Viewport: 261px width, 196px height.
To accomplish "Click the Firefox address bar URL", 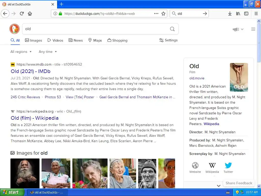I will (100, 14).
